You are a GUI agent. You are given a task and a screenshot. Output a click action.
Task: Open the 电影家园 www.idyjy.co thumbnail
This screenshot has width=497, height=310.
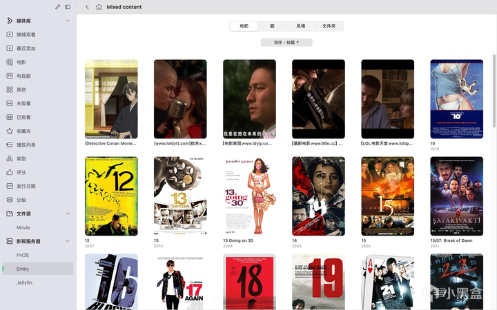coord(249,99)
